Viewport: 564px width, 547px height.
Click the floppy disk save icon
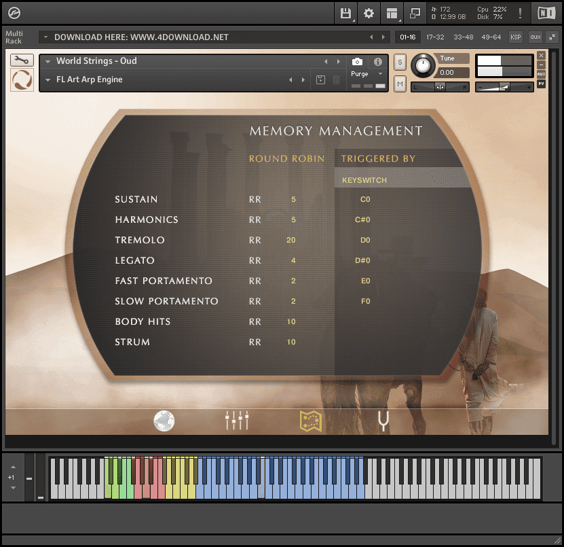tap(345, 13)
